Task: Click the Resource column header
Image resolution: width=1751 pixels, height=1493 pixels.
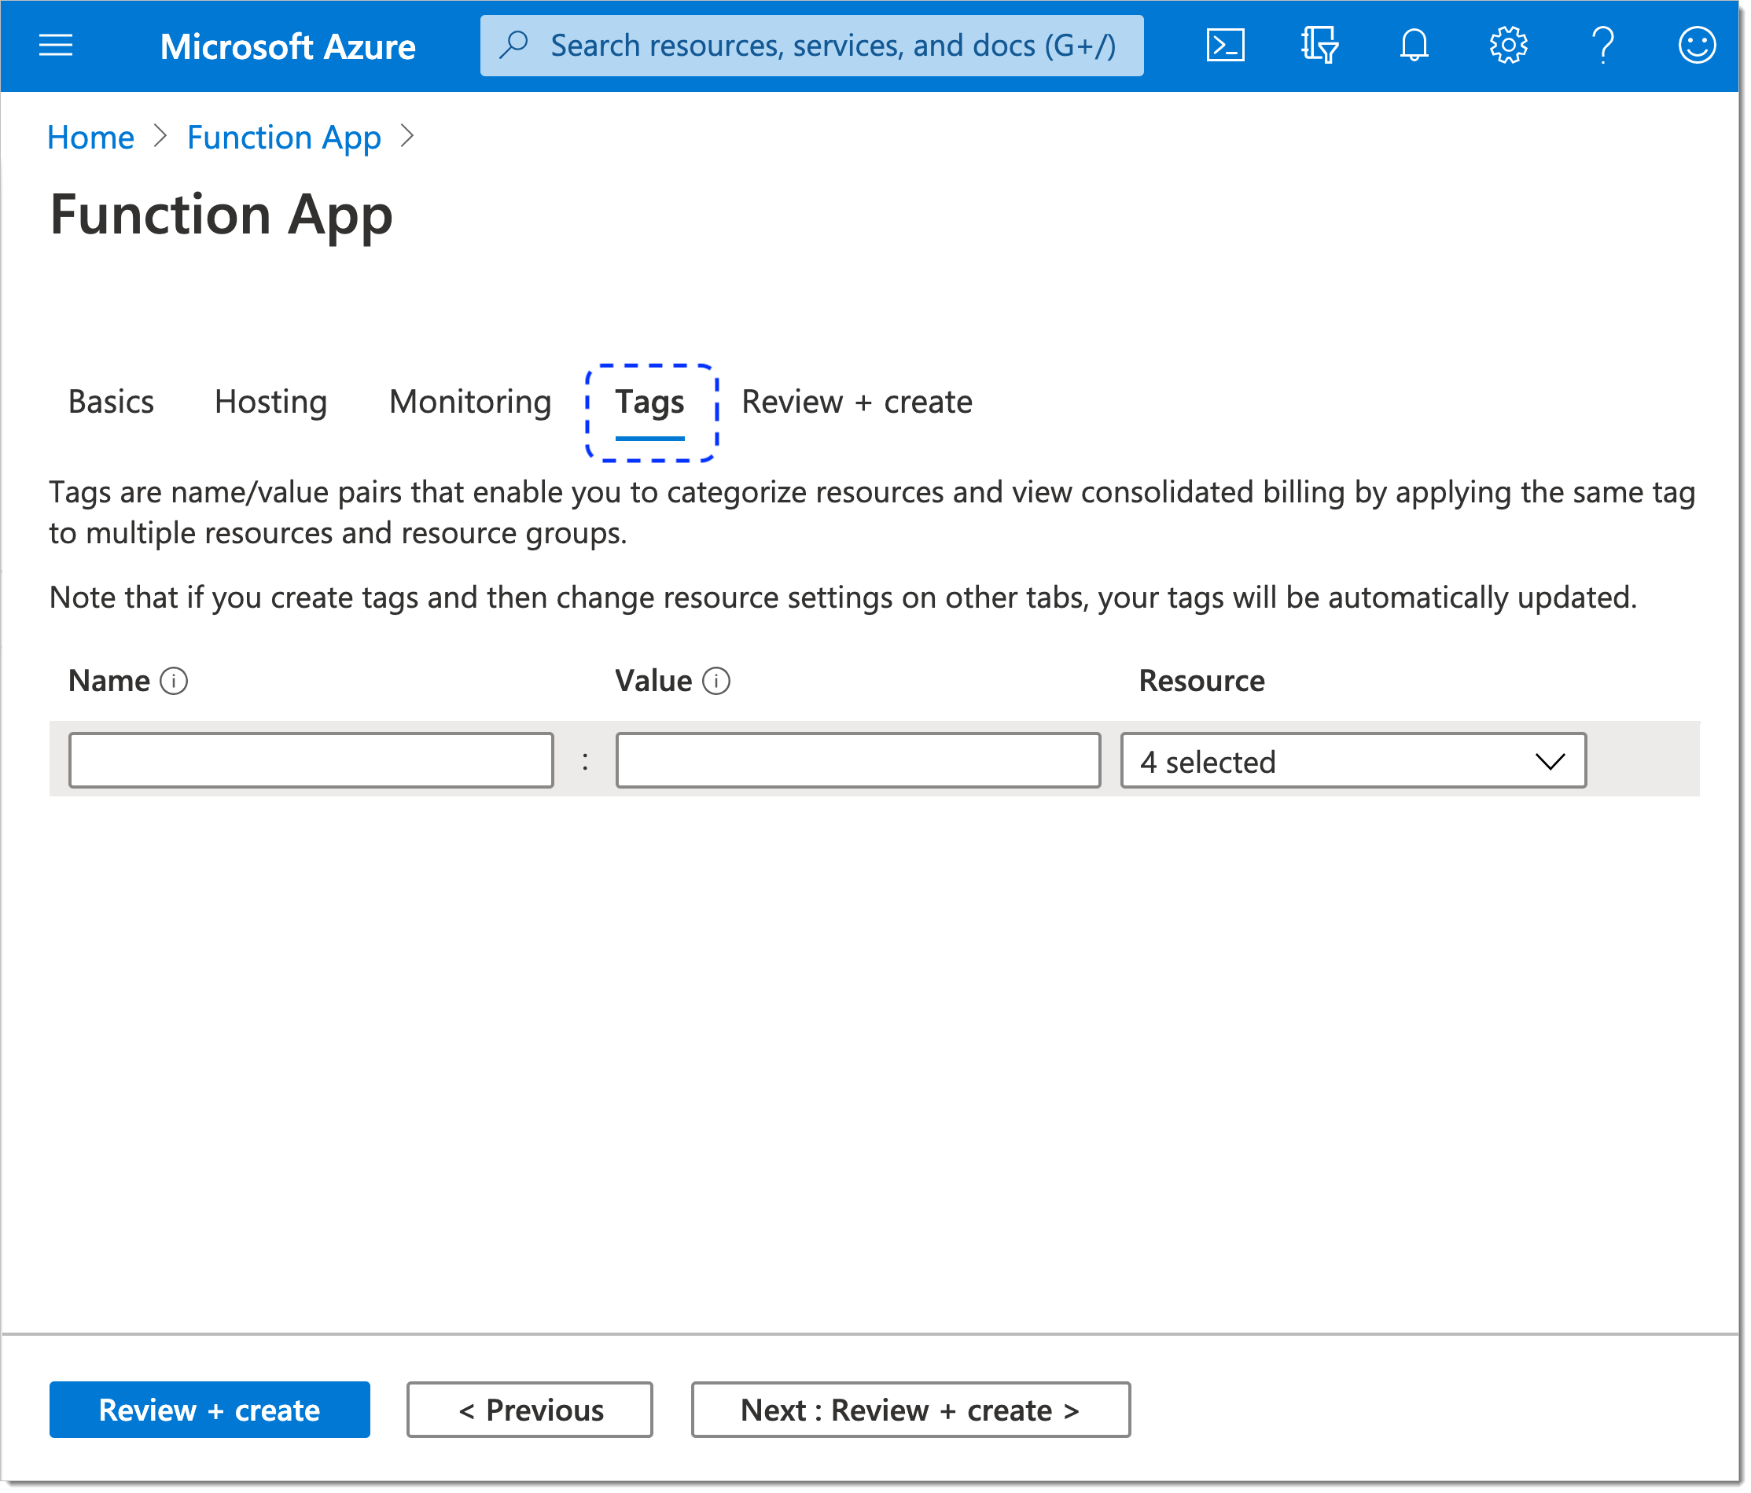Action: click(1201, 681)
